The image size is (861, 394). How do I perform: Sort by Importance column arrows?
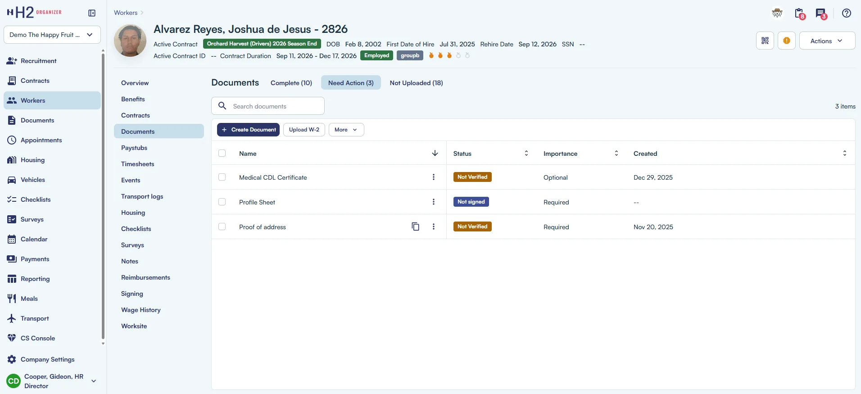pyautogui.click(x=616, y=153)
